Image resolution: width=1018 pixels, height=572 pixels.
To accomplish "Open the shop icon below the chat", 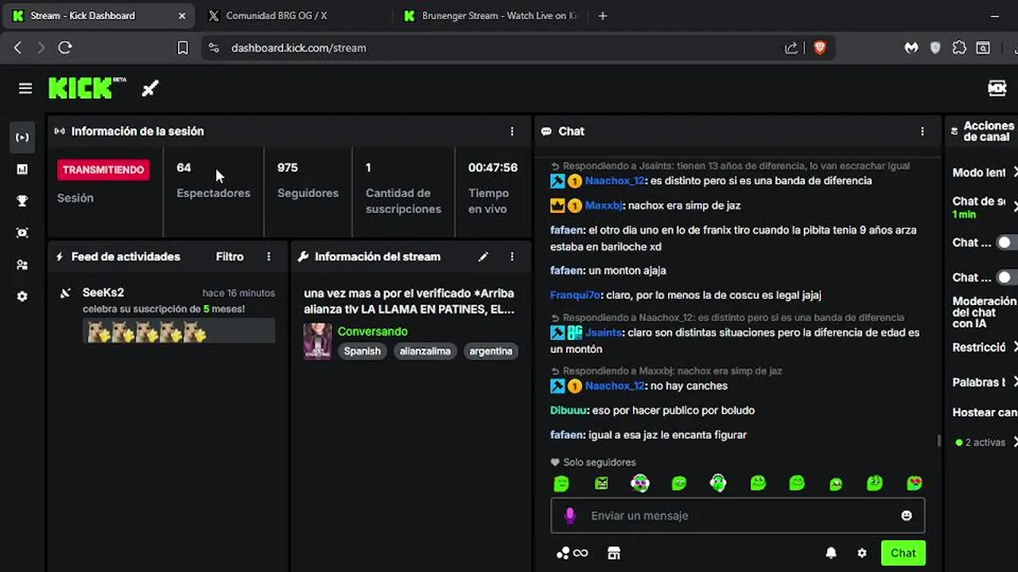I will [613, 553].
